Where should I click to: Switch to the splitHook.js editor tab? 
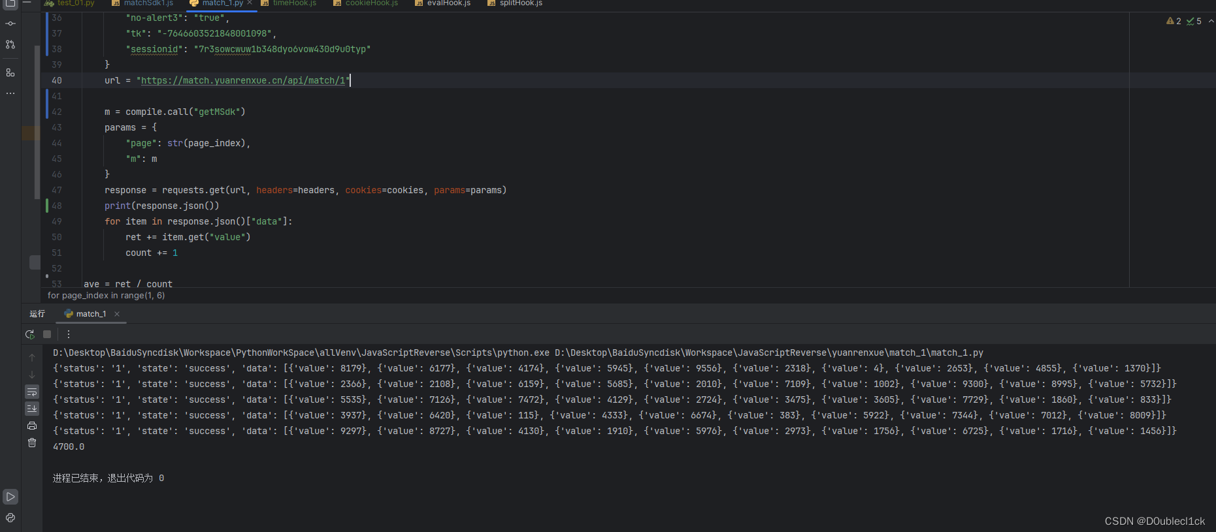(x=521, y=3)
